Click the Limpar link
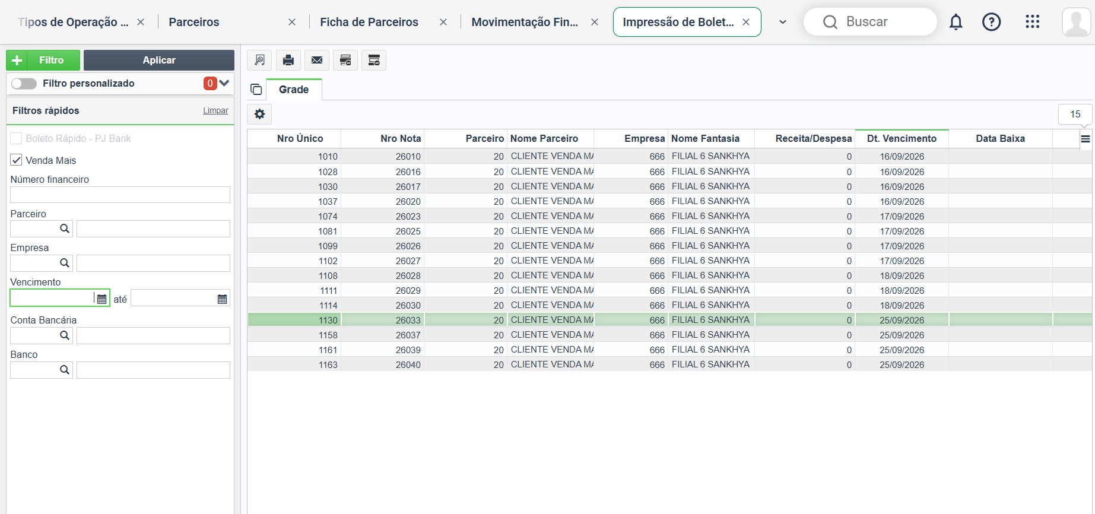This screenshot has width=1095, height=514. point(215,110)
